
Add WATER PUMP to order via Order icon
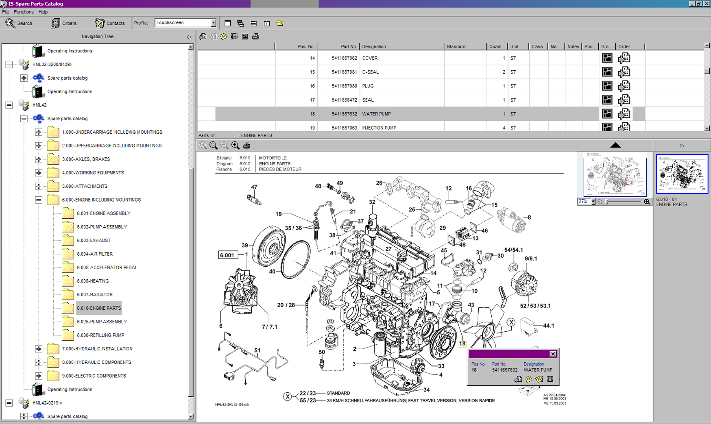click(624, 114)
